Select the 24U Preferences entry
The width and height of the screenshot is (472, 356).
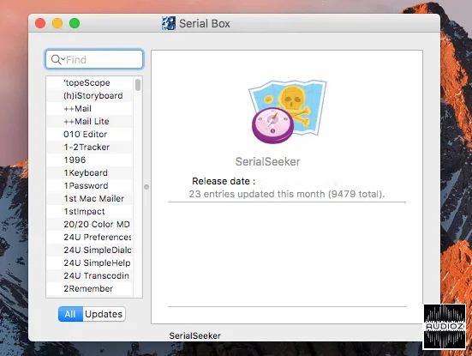pyautogui.click(x=90, y=237)
